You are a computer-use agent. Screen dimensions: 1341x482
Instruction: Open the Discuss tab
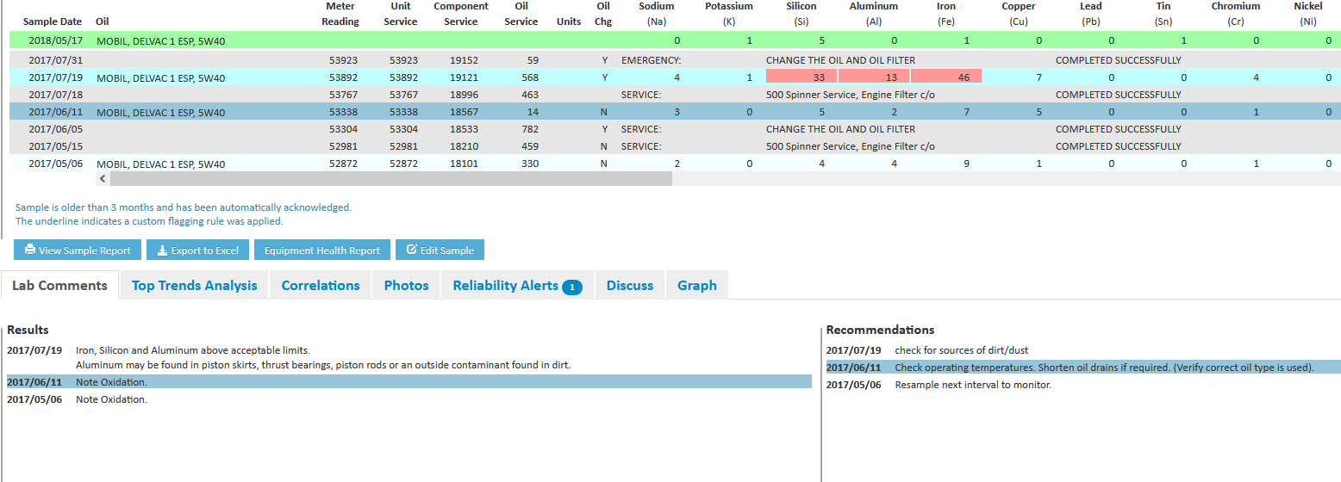coord(629,286)
